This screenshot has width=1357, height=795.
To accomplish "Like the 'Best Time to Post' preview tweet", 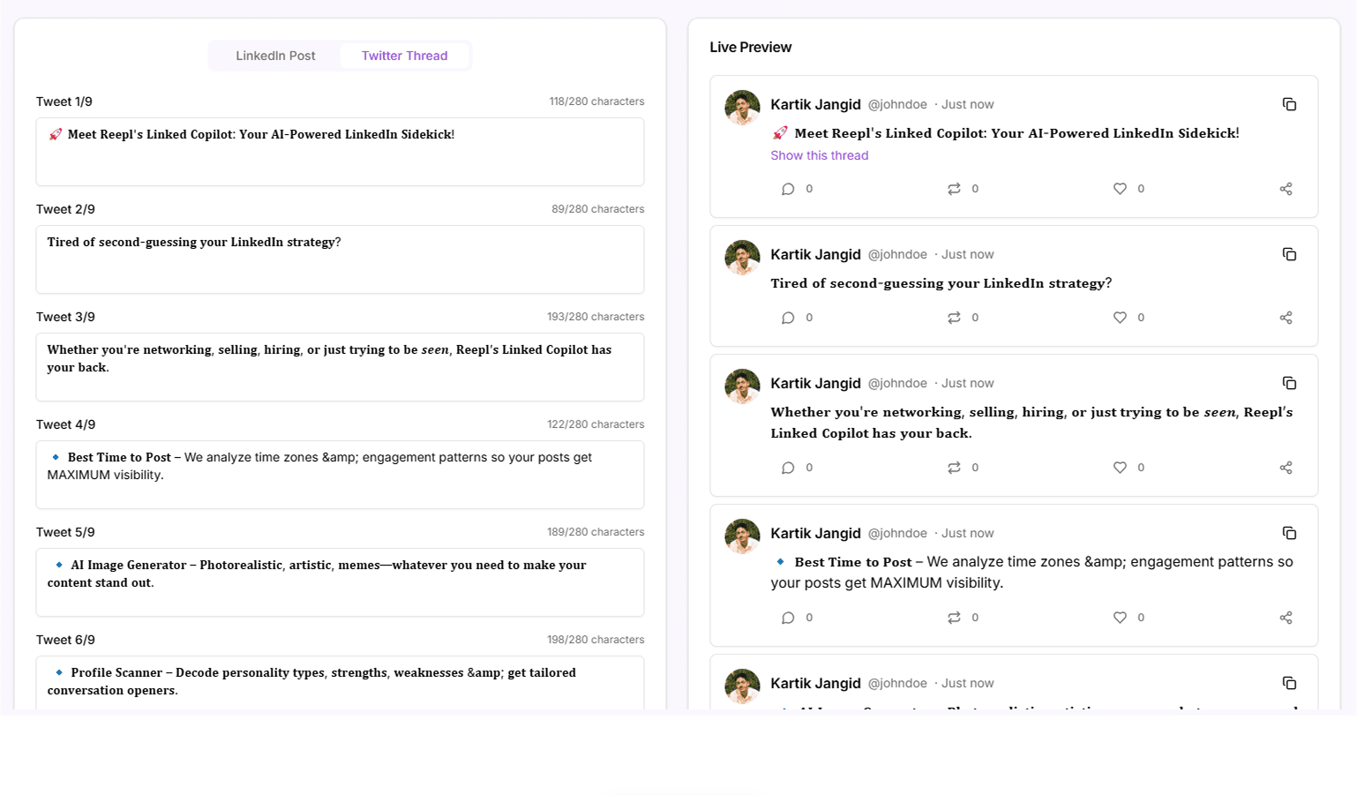I will pos(1120,618).
